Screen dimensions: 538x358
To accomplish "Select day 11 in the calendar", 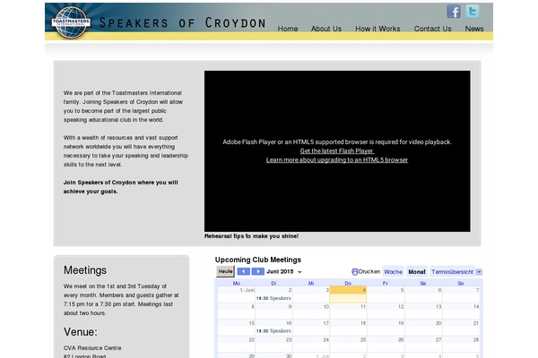I will pyautogui.click(x=348, y=311).
